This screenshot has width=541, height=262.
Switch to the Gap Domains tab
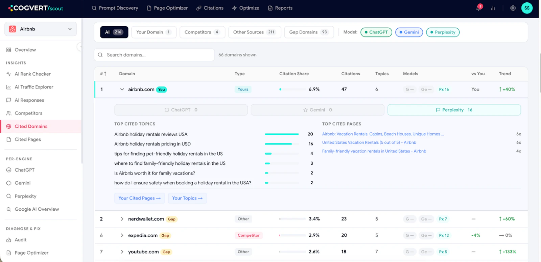click(309, 32)
